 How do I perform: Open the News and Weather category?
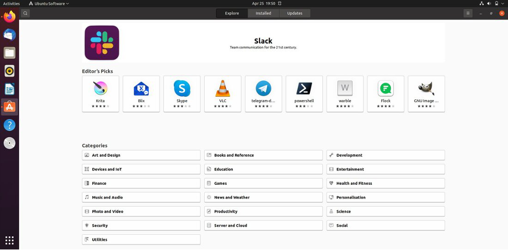pyautogui.click(x=263, y=197)
